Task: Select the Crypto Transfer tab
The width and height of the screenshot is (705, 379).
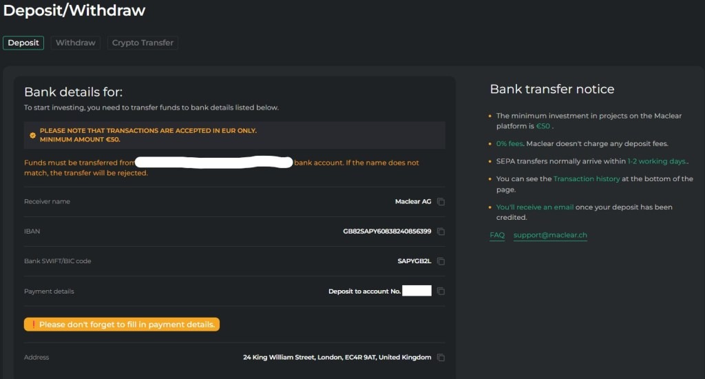Action: coord(143,43)
